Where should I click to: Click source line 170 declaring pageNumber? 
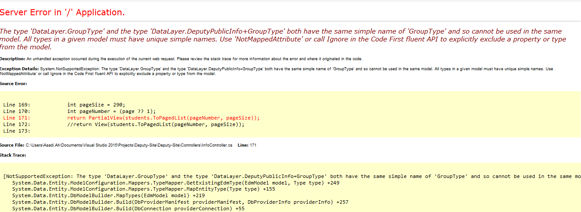point(111,111)
